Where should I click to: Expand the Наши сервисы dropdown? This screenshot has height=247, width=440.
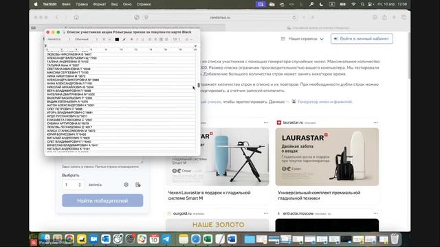click(302, 38)
